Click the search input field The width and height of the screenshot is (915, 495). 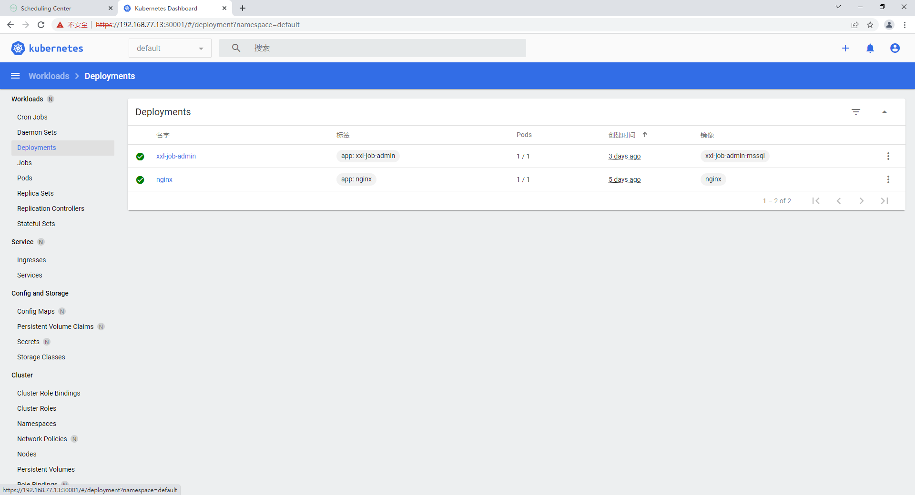pyautogui.click(x=373, y=48)
